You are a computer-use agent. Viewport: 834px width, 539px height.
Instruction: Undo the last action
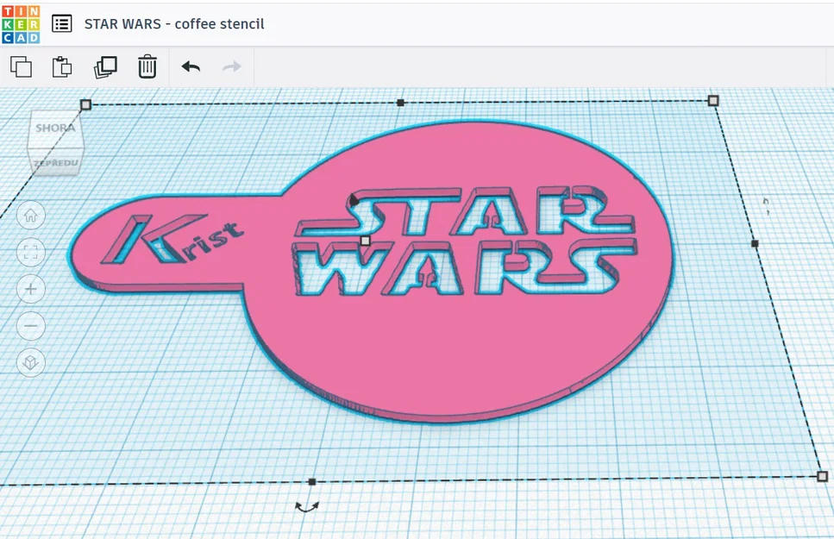(191, 66)
